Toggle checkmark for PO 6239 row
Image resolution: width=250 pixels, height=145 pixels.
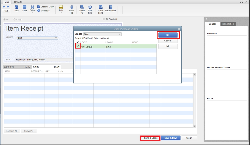(78, 46)
